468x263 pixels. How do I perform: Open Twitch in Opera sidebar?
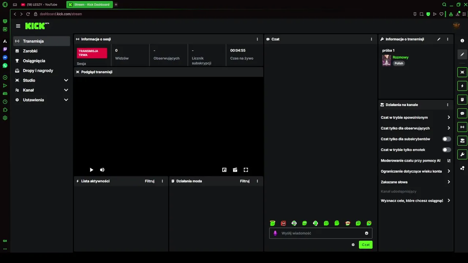coord(5,49)
